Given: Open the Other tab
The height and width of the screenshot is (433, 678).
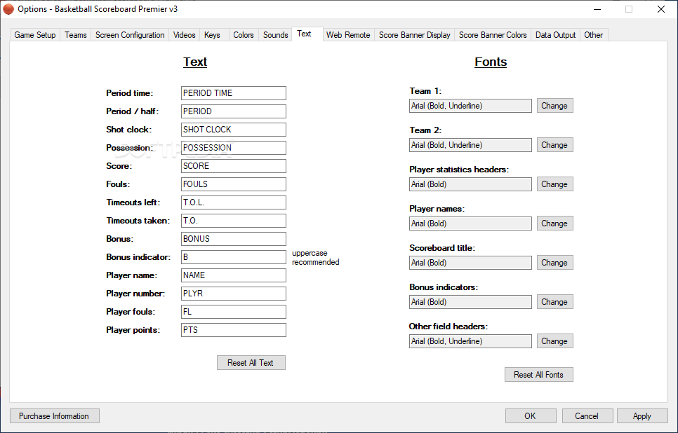Looking at the screenshot, I should click(593, 35).
